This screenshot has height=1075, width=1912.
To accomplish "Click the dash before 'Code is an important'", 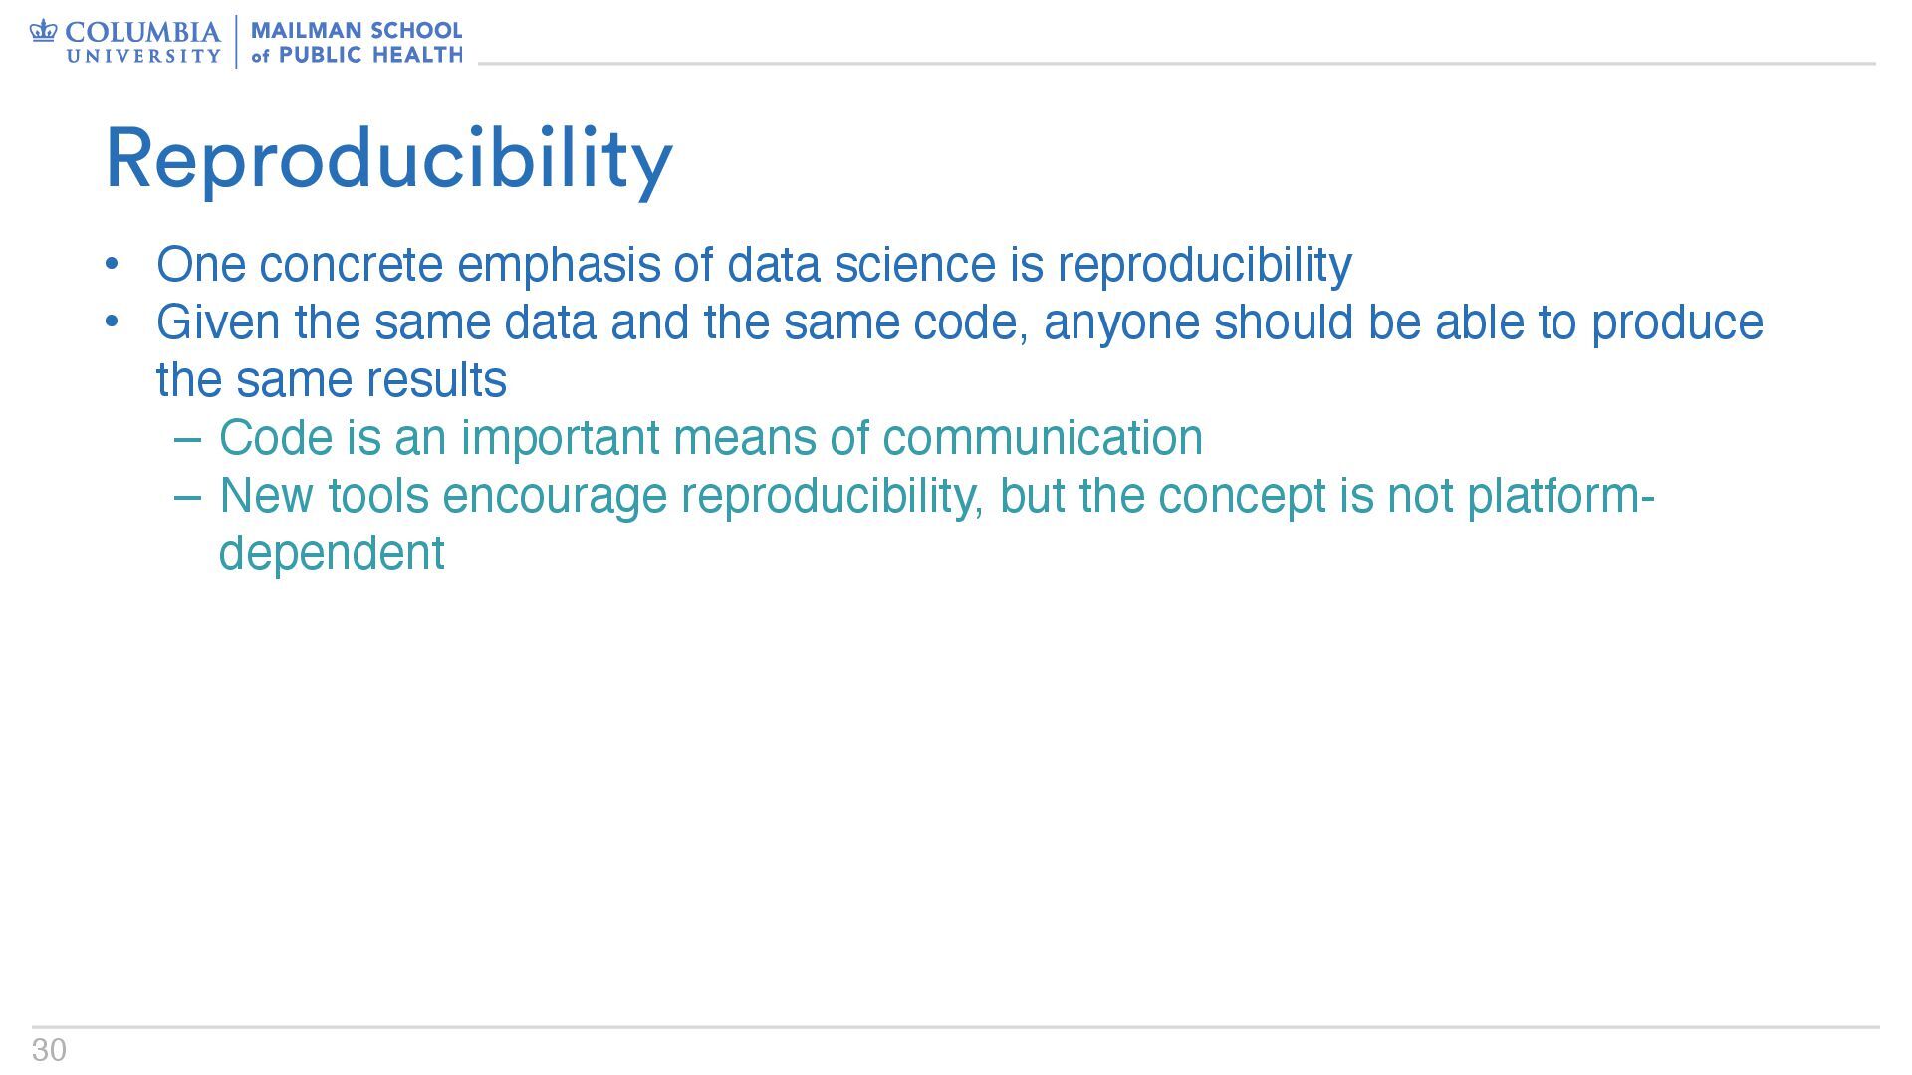I will click(x=188, y=438).
